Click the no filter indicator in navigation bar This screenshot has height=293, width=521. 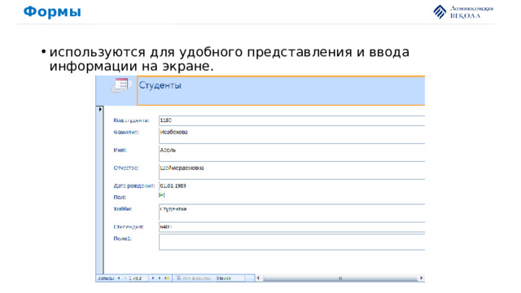click(194, 278)
